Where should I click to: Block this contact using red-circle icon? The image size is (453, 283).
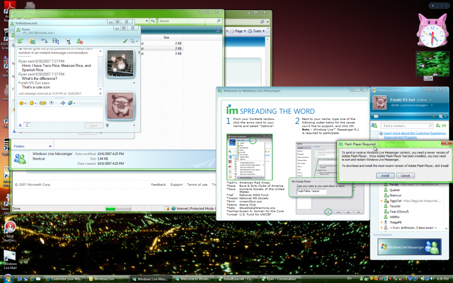80,41
